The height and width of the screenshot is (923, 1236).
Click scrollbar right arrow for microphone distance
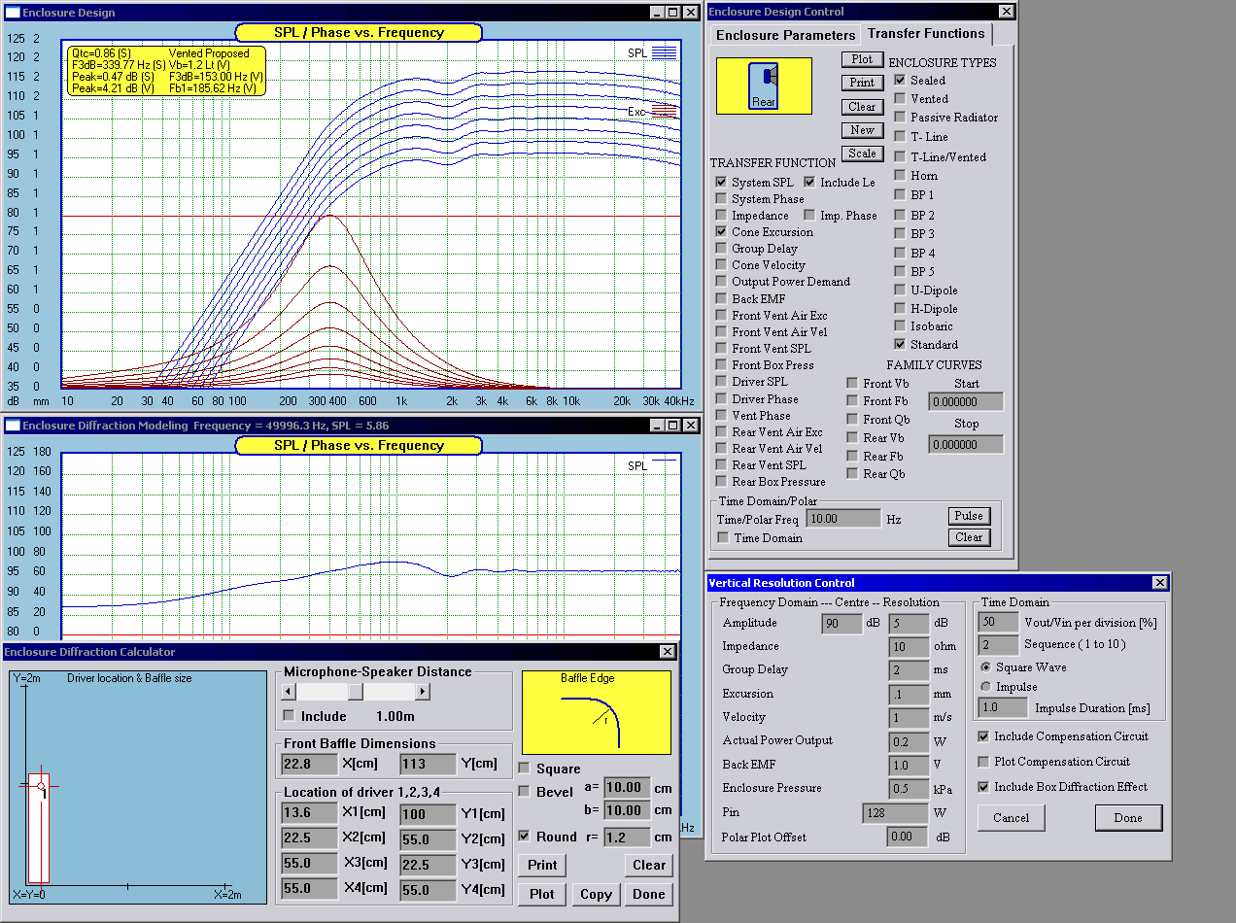[x=423, y=692]
